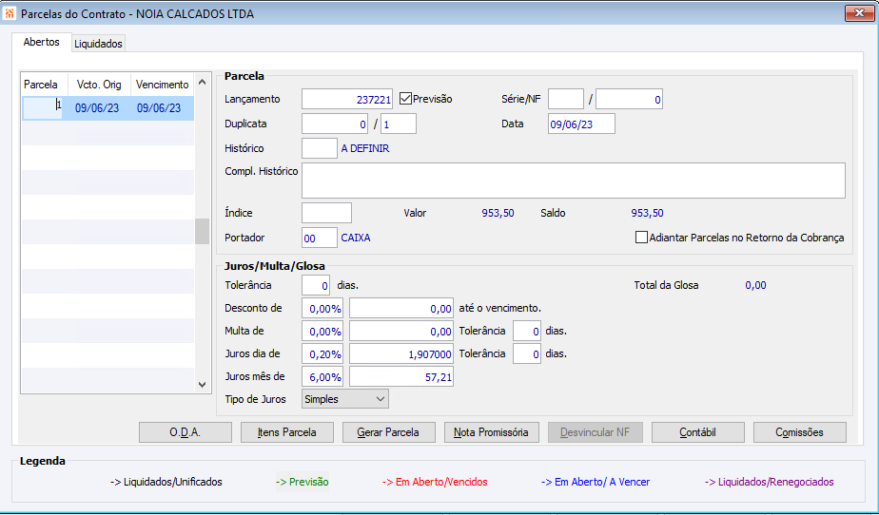The height and width of the screenshot is (515, 879).
Task: Click the O.D.A. button
Action: 186,432
